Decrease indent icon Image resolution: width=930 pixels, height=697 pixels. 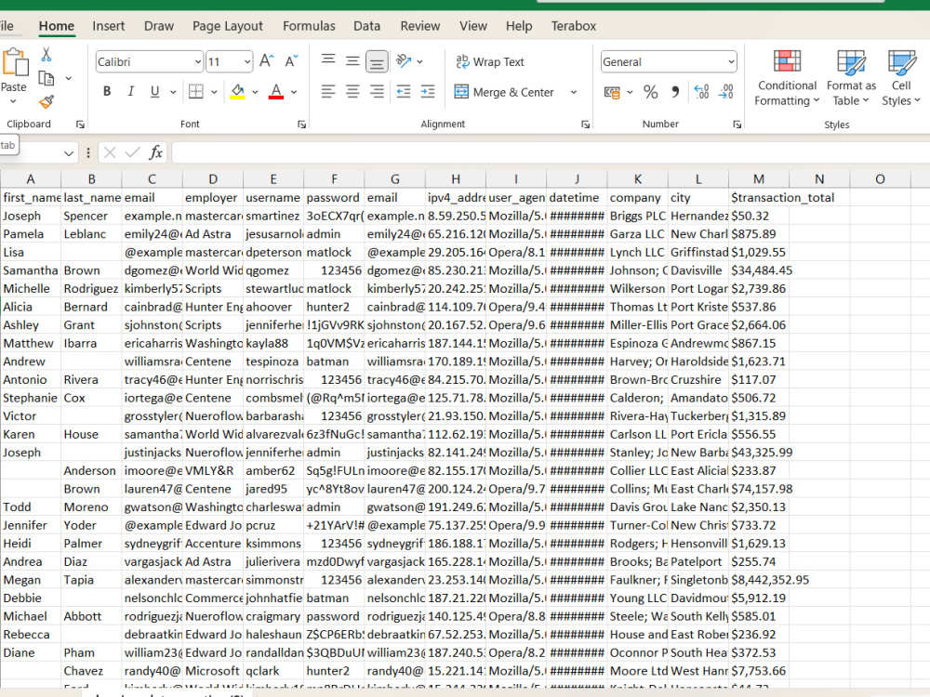404,91
